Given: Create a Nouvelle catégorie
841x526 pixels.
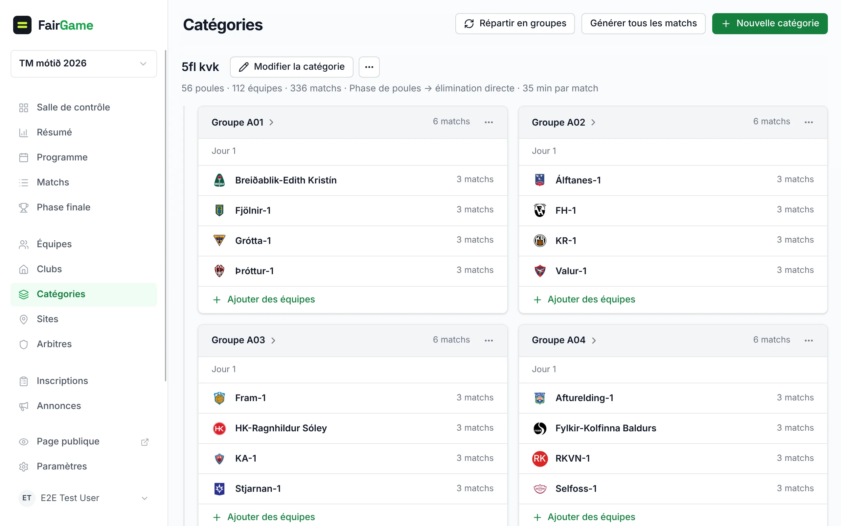Looking at the screenshot, I should click(x=770, y=23).
